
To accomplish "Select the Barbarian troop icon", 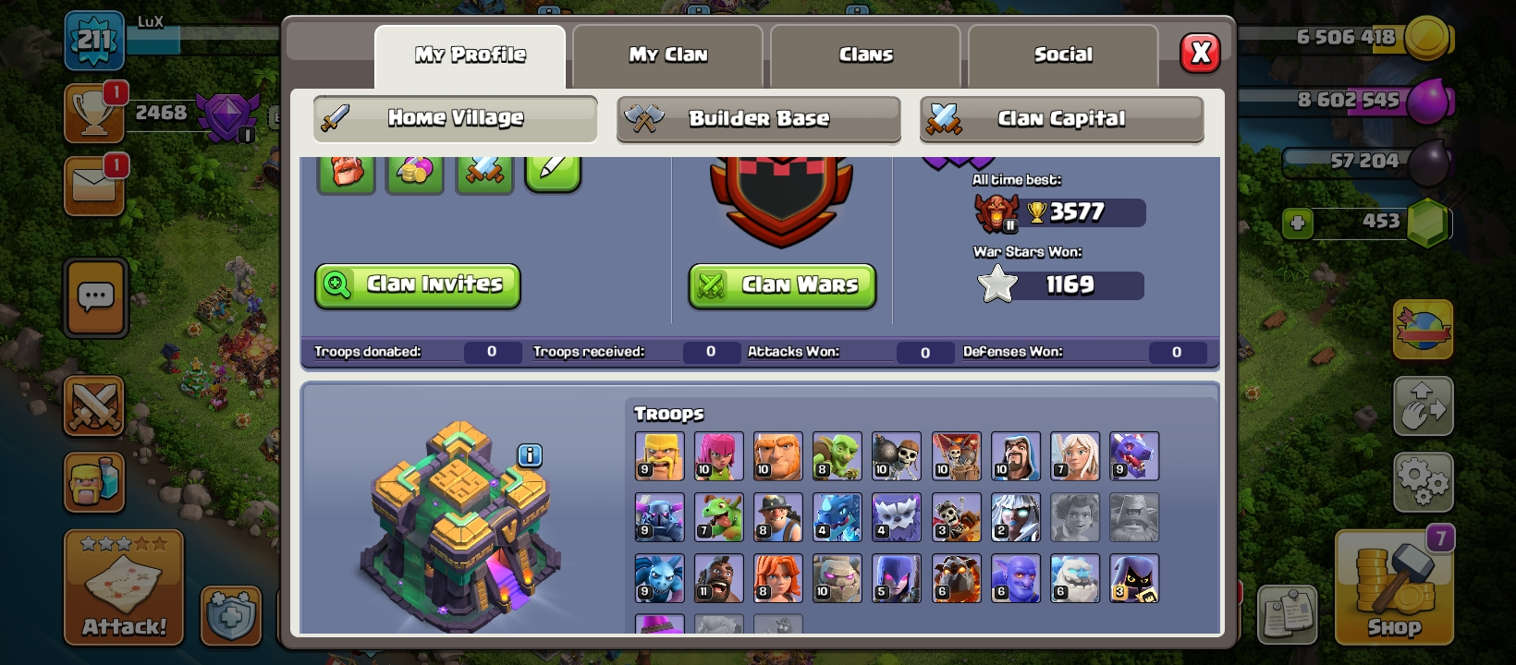I will point(660,456).
